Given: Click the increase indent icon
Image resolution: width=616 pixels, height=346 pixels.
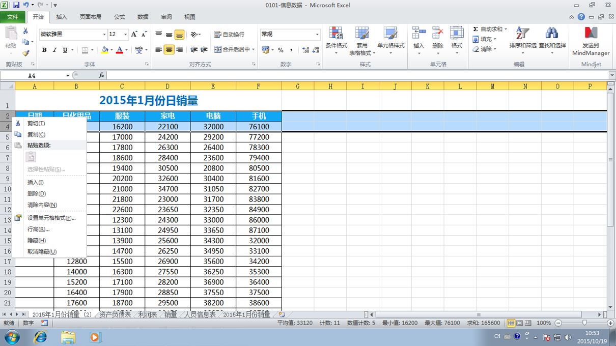Looking at the screenshot, I should (x=204, y=50).
